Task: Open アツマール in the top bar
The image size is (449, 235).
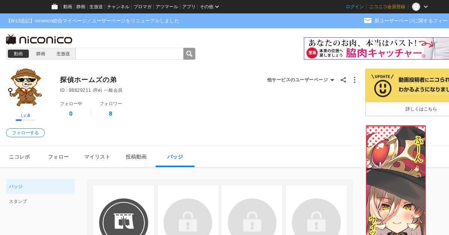Action: [x=167, y=7]
